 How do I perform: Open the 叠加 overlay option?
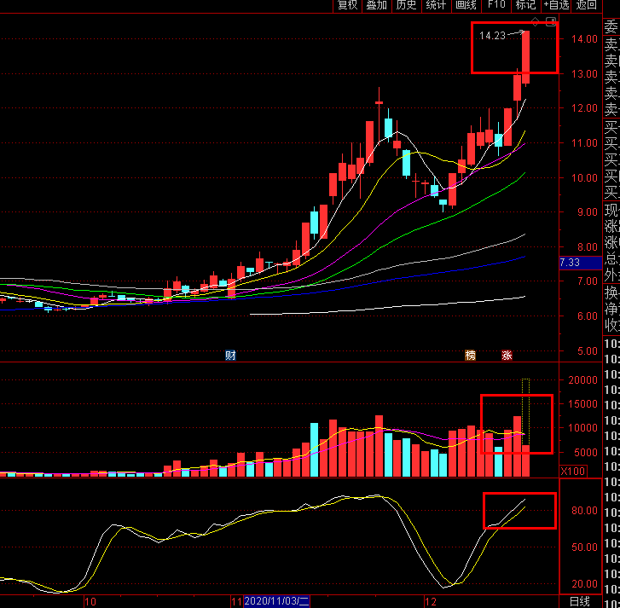[x=376, y=5]
